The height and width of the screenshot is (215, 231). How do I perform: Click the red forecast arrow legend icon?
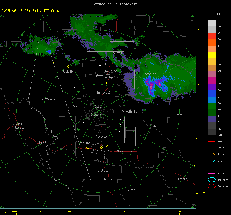coord(211,141)
